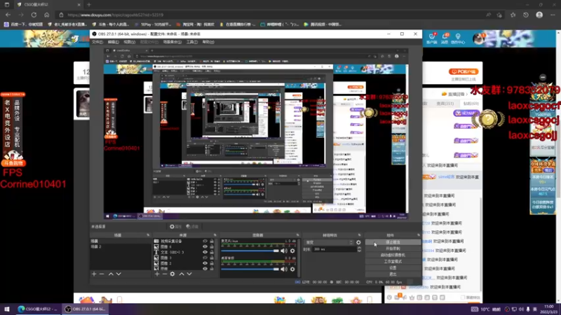Click Sources list scrollbar
Screen dimensions: 561x315
(x=217, y=250)
